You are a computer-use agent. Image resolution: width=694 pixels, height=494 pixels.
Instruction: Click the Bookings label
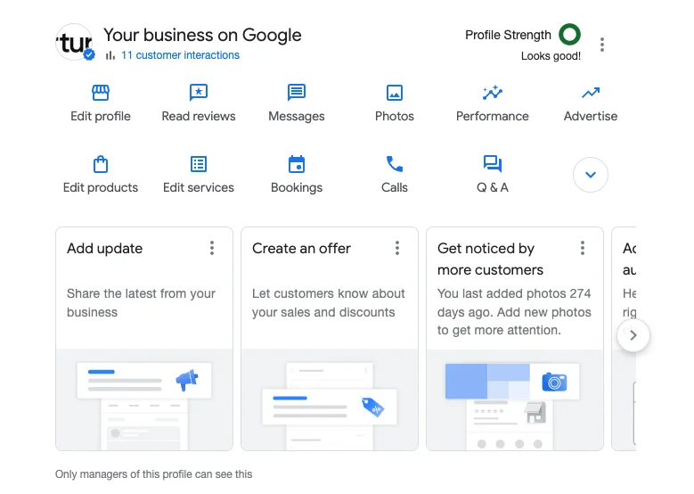297,188
